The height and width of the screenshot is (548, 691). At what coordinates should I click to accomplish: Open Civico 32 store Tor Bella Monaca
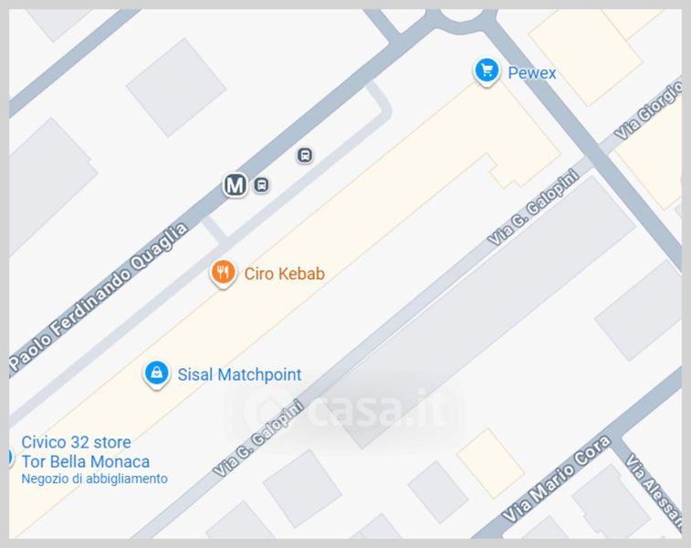(86, 452)
